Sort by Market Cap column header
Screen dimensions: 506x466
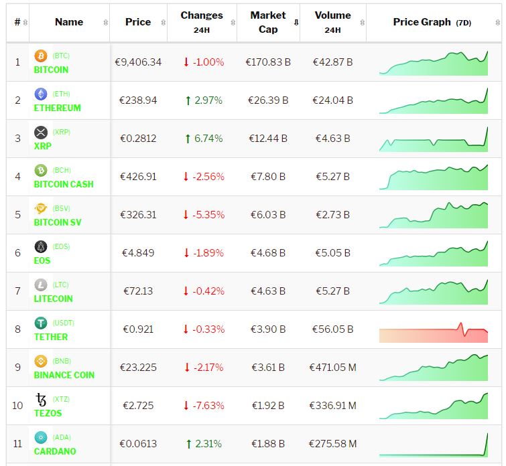click(x=268, y=22)
